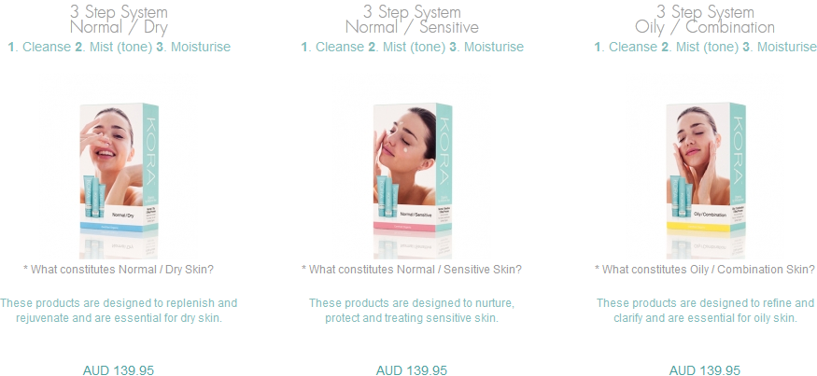Open the Normal / Dry product box image

pyautogui.click(x=119, y=168)
